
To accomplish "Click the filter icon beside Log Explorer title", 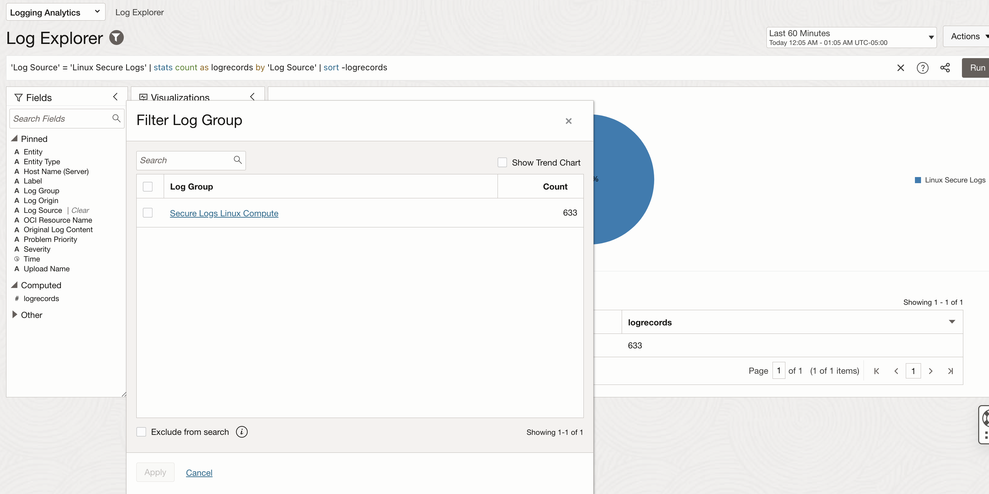I will (116, 38).
